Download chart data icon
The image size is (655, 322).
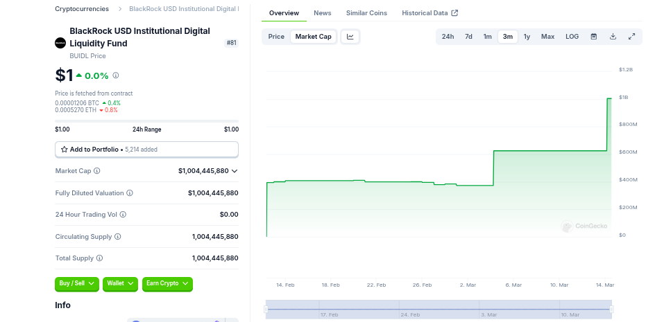pyautogui.click(x=613, y=37)
